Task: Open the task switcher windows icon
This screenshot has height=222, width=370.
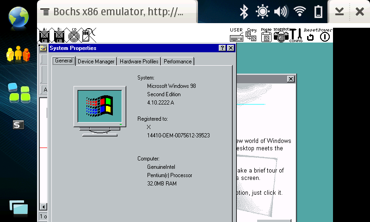Action: pyautogui.click(x=18, y=208)
